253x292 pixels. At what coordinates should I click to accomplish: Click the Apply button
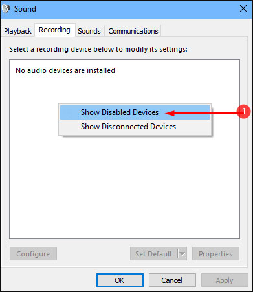[x=225, y=280]
